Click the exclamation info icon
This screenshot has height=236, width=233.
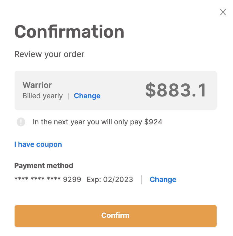coord(21,122)
